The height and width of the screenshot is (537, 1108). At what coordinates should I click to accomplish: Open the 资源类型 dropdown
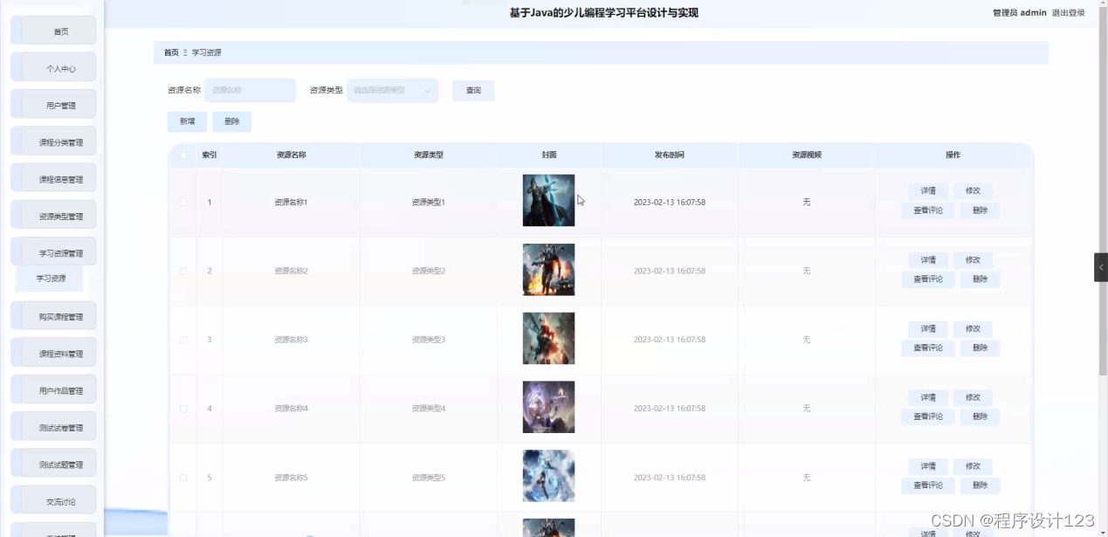click(x=392, y=90)
